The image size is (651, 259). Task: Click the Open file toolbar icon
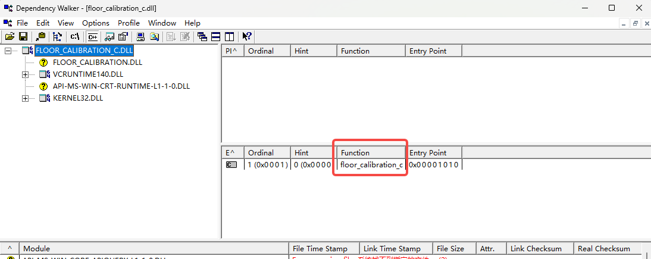[10, 36]
